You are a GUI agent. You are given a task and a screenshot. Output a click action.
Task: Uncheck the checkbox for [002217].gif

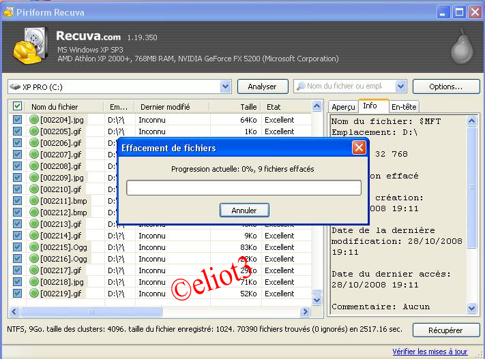[x=17, y=270]
